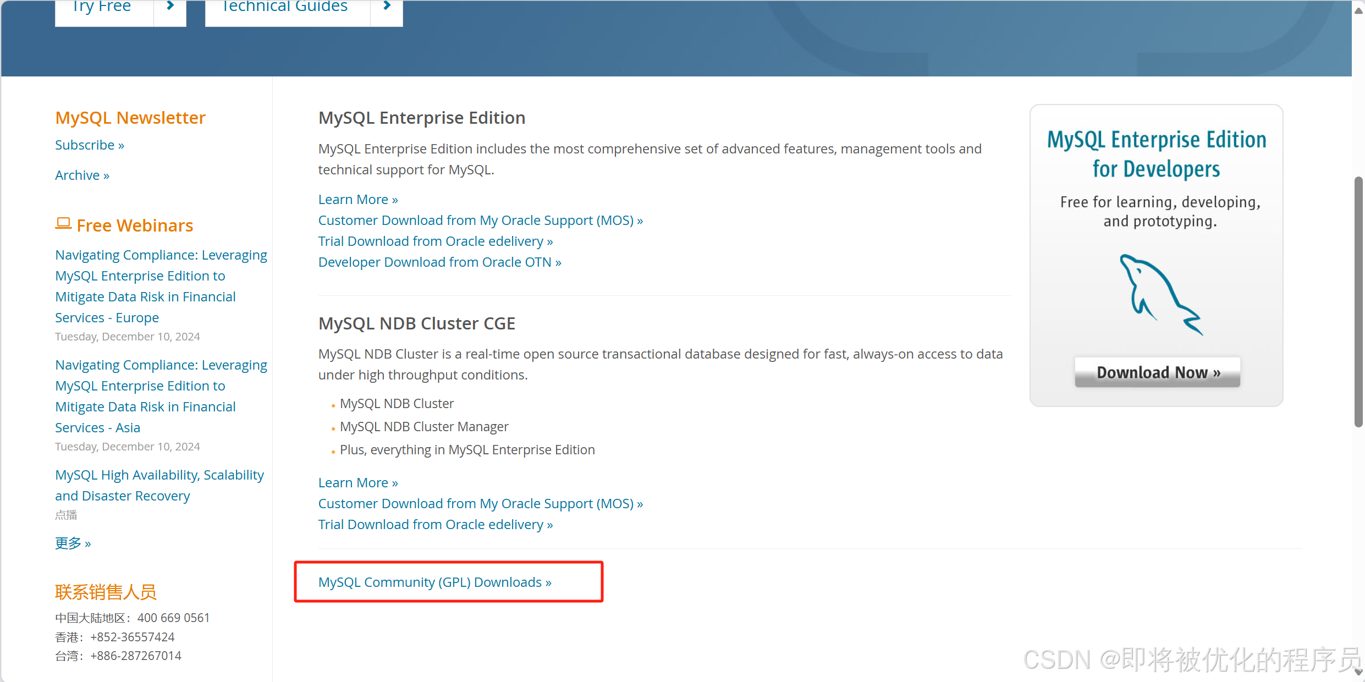Click the arrow chevron on Try Free button
The height and width of the screenshot is (682, 1365).
click(x=168, y=7)
